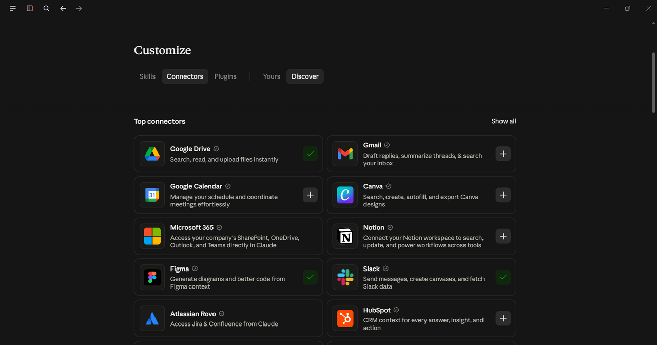
Task: Add the Notion connector with plus button
Action: pyautogui.click(x=503, y=236)
